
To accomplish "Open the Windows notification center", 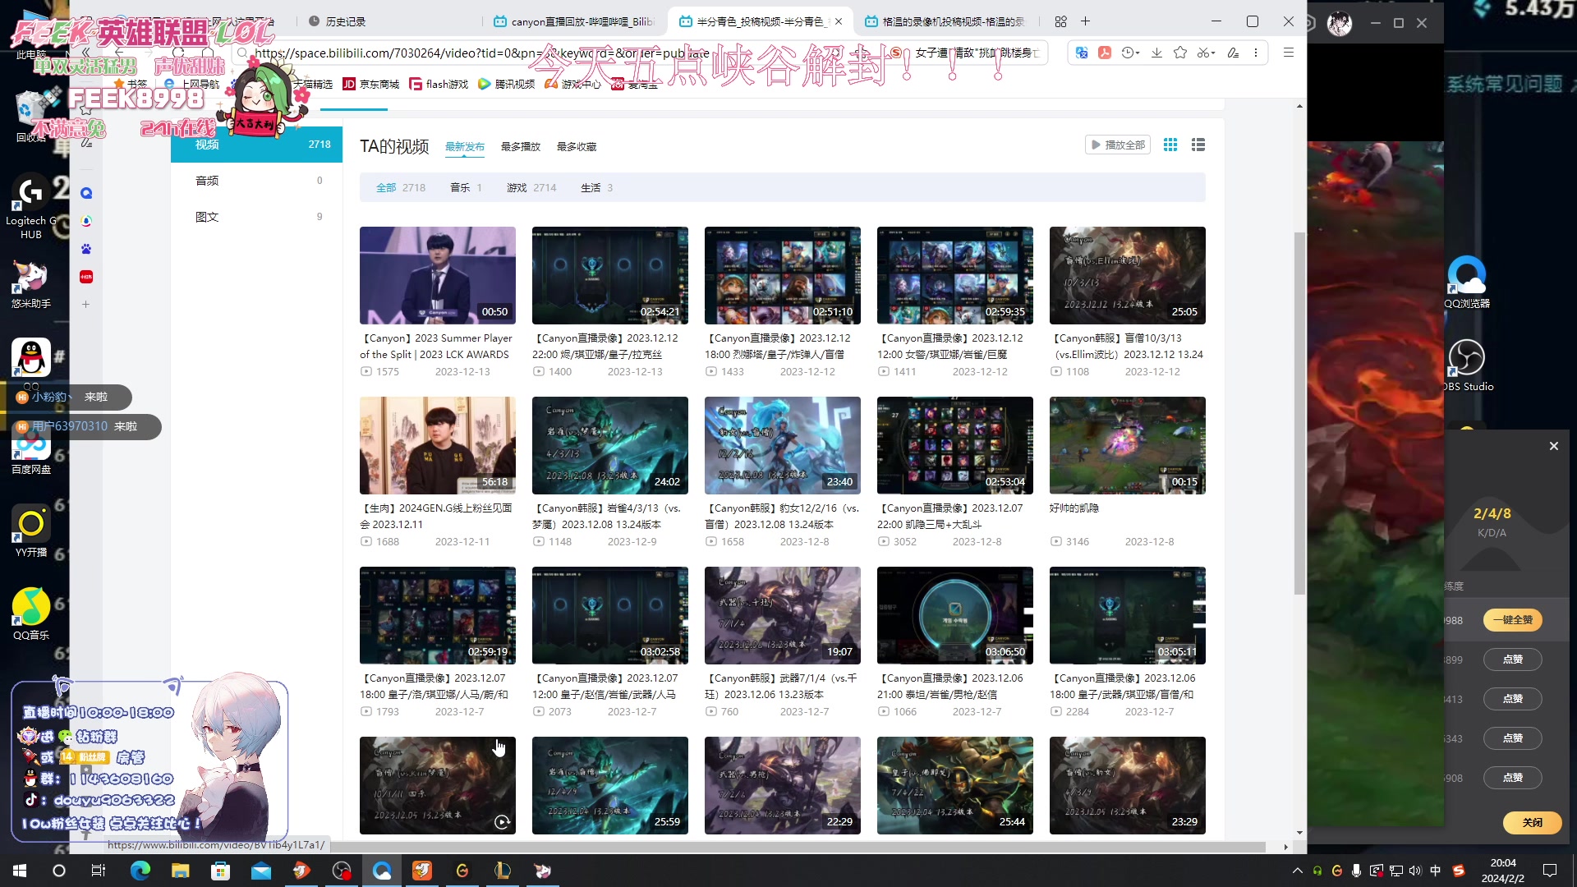I will pos(1550,871).
